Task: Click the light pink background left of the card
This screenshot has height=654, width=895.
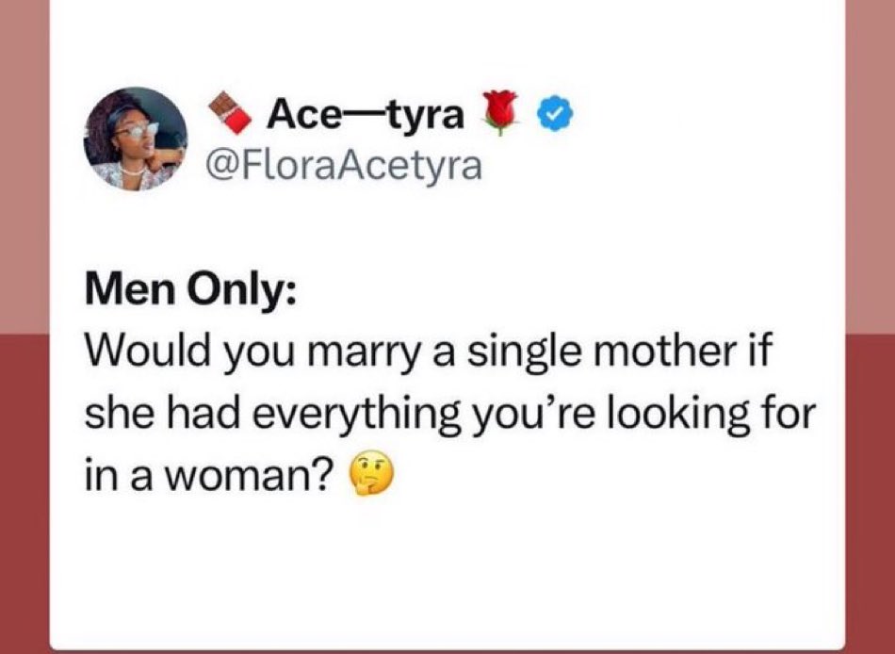Action: pos(24,167)
